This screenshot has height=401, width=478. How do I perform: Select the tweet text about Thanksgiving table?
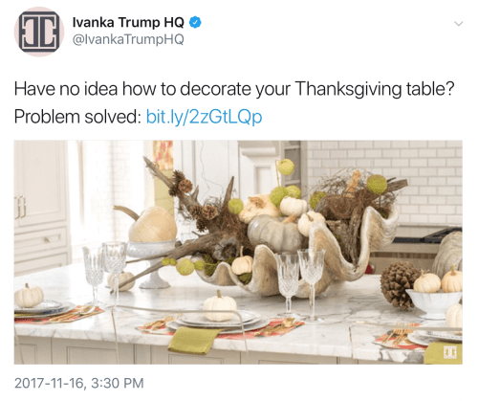pyautogui.click(x=234, y=102)
